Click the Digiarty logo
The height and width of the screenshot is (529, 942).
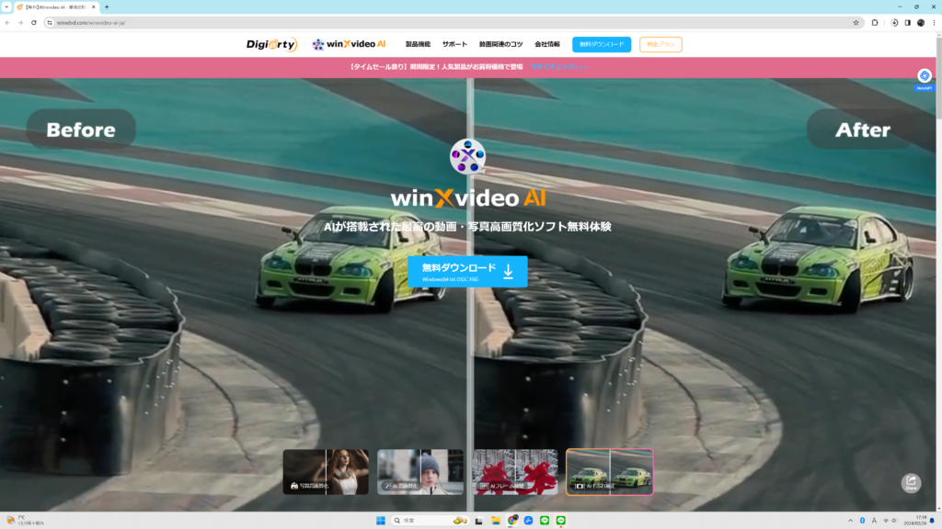271,44
